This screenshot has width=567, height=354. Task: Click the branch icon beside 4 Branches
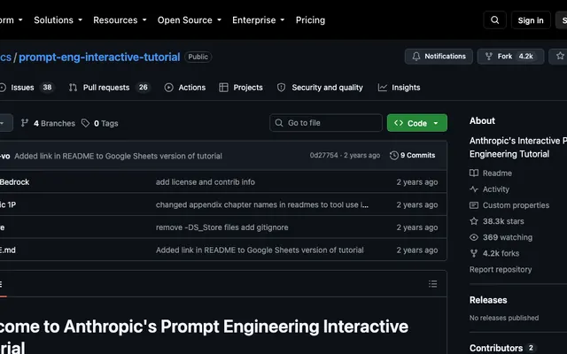pos(25,123)
